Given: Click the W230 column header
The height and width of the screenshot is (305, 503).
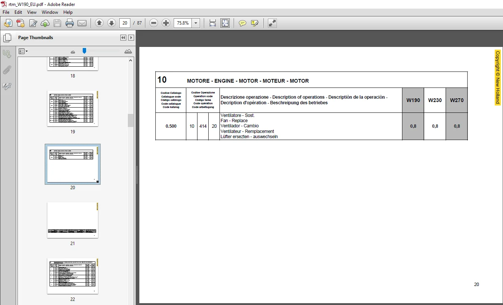Looking at the screenshot, I should point(435,100).
